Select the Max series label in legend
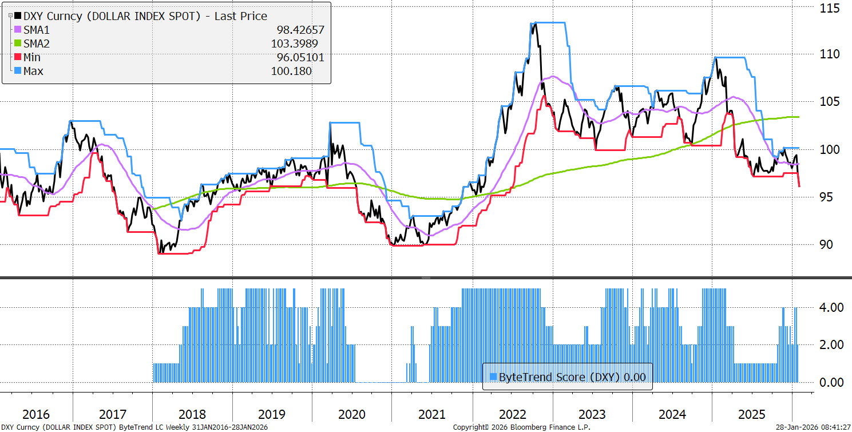The width and height of the screenshot is (852, 432). click(x=33, y=71)
